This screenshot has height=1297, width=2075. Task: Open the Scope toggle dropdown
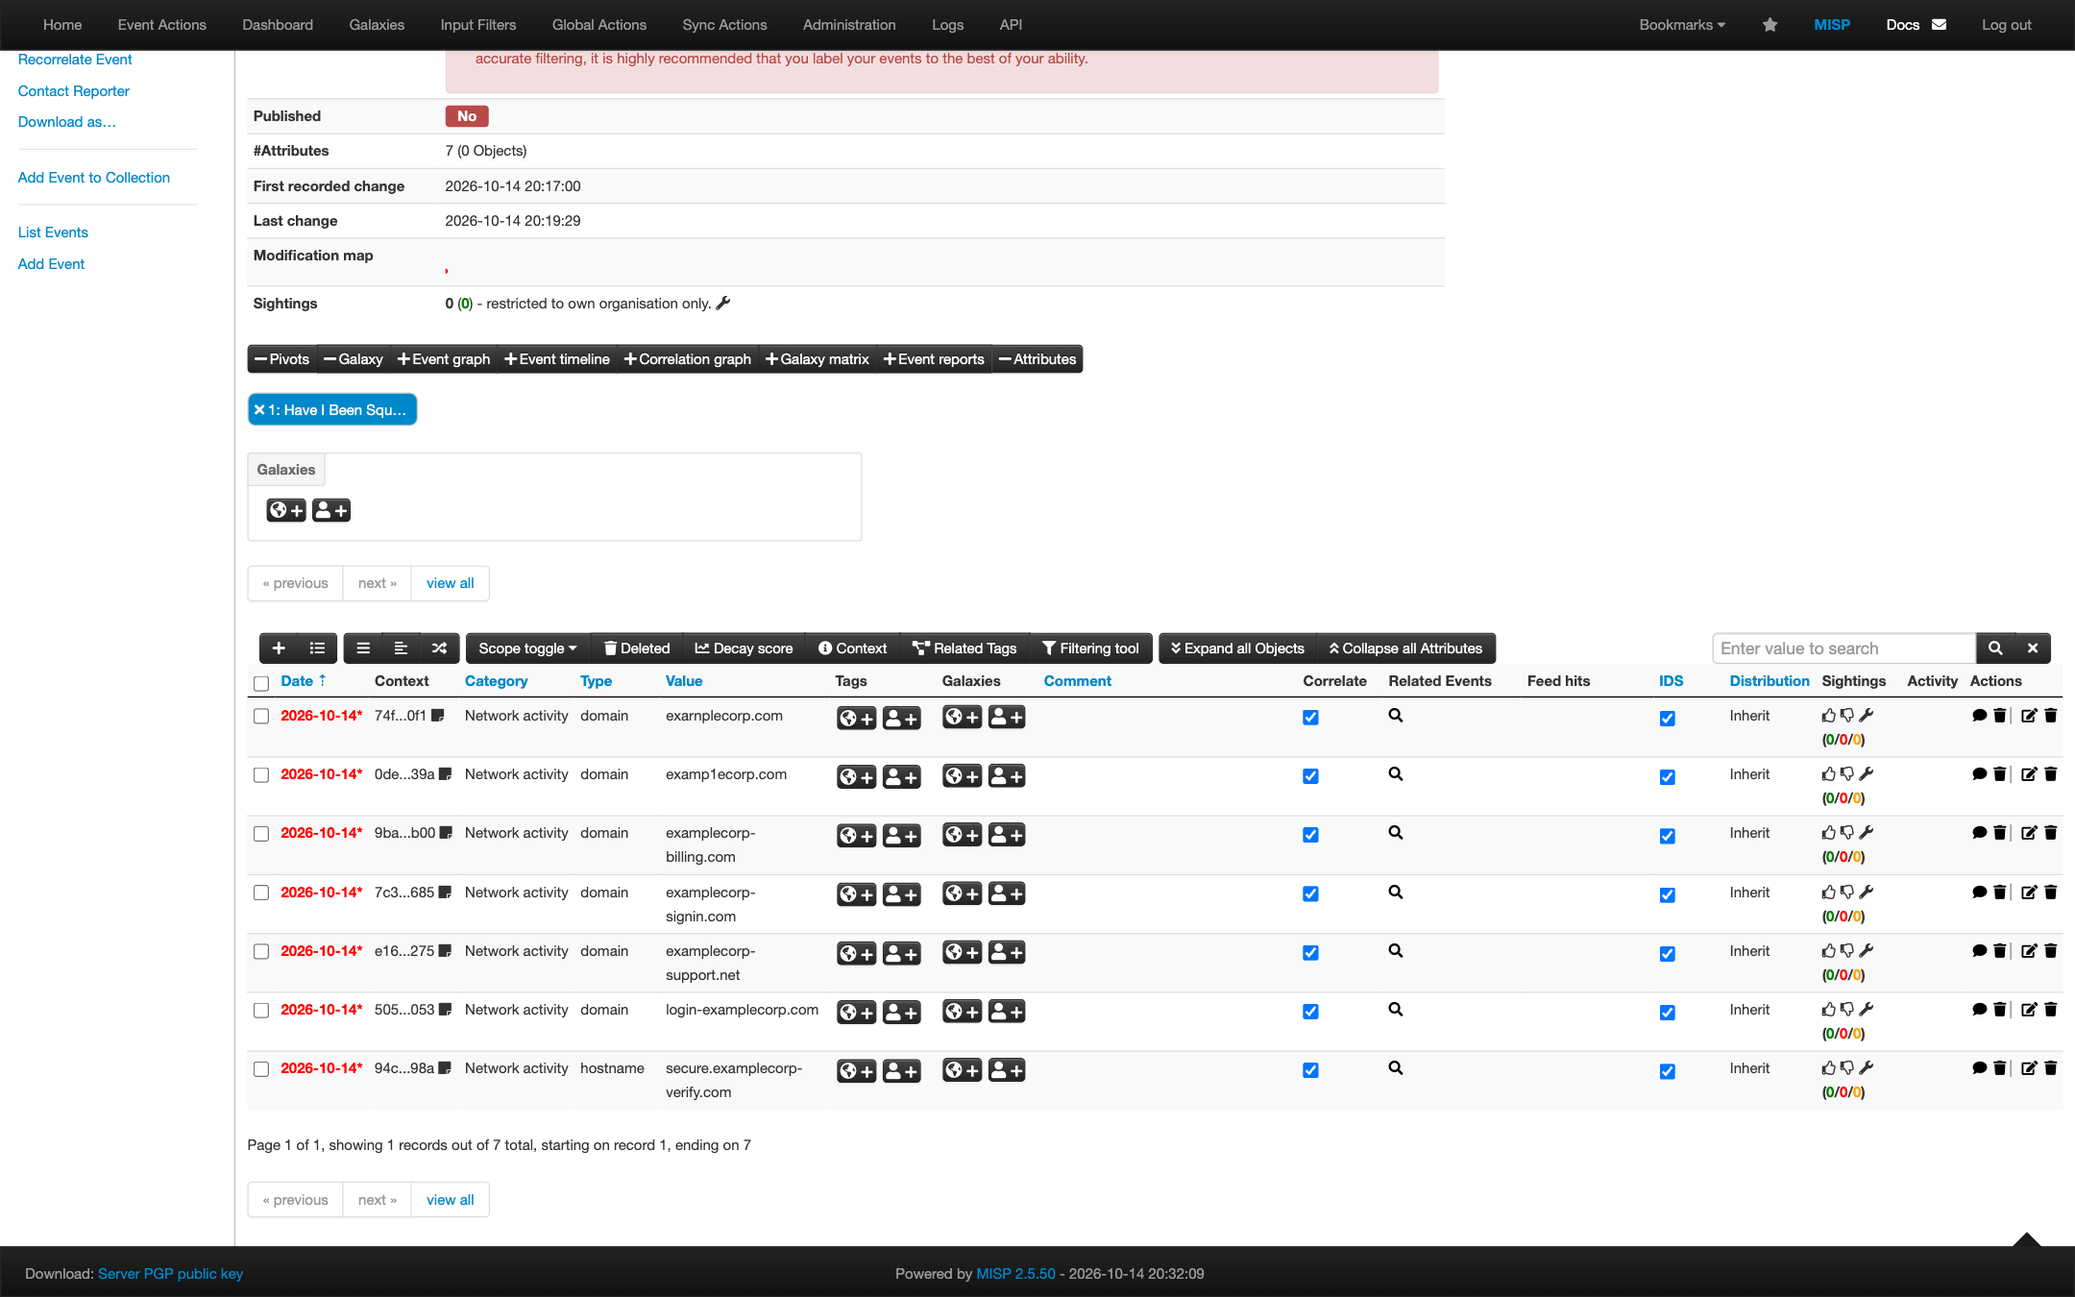[x=527, y=648]
